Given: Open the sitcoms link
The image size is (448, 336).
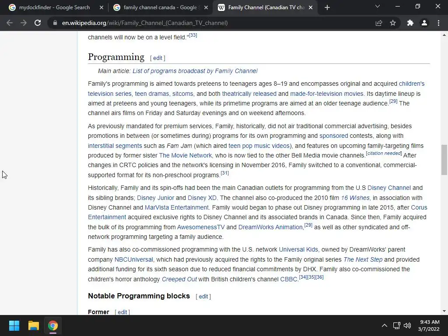Looking at the screenshot, I should tap(182, 94).
